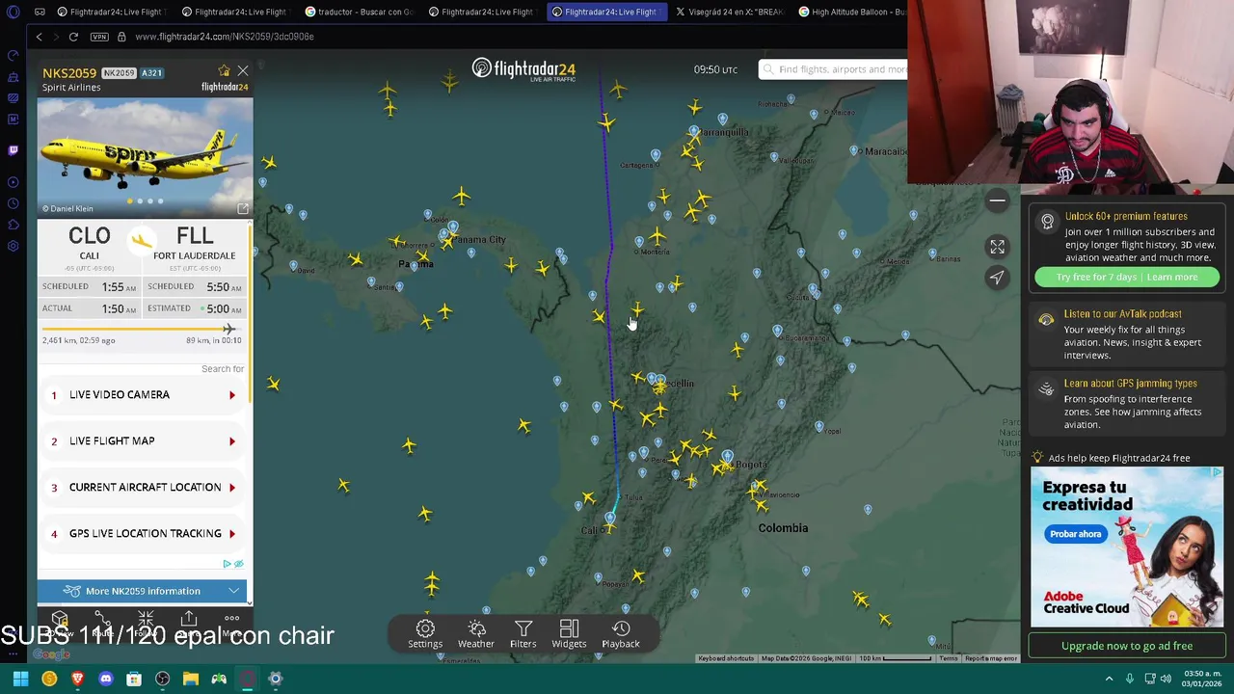This screenshot has width=1234, height=694.
Task: Switch to the traductor Google tab
Action: coord(359,12)
